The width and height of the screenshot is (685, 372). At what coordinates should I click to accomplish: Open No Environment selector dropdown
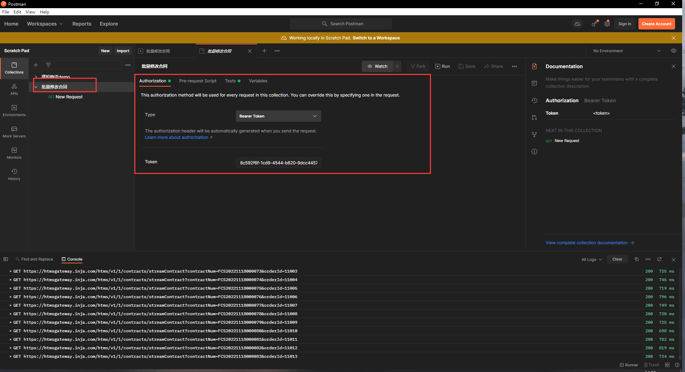[x=627, y=51]
